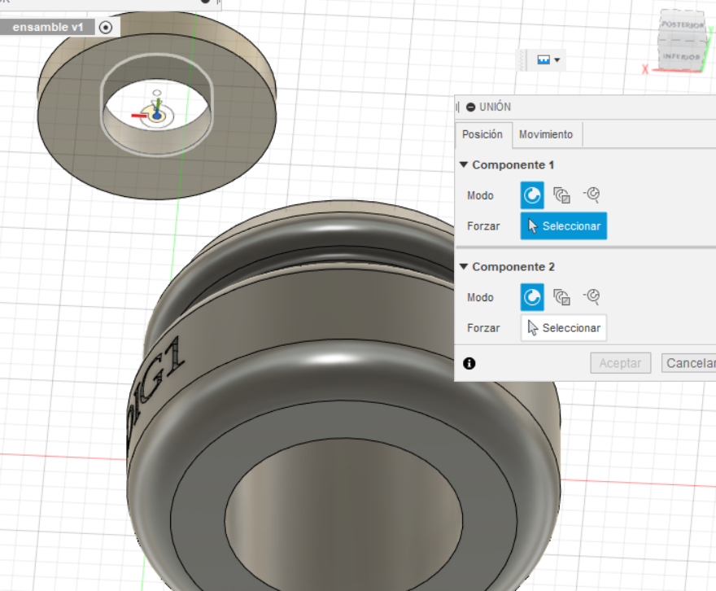Click the joint origin snap in ring hole
The width and height of the screenshot is (716, 591).
pyautogui.click(x=157, y=116)
